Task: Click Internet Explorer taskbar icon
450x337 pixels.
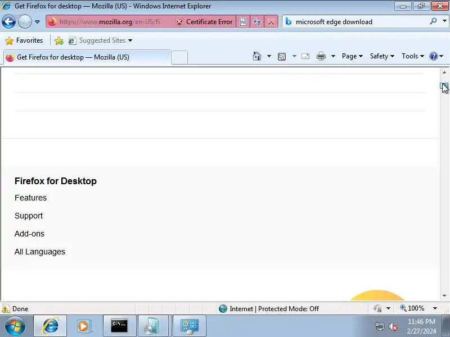Action: (x=50, y=326)
